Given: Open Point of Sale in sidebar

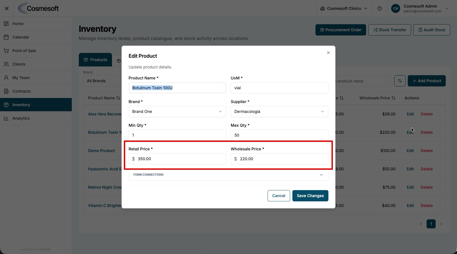Looking at the screenshot, I should pos(36,51).
